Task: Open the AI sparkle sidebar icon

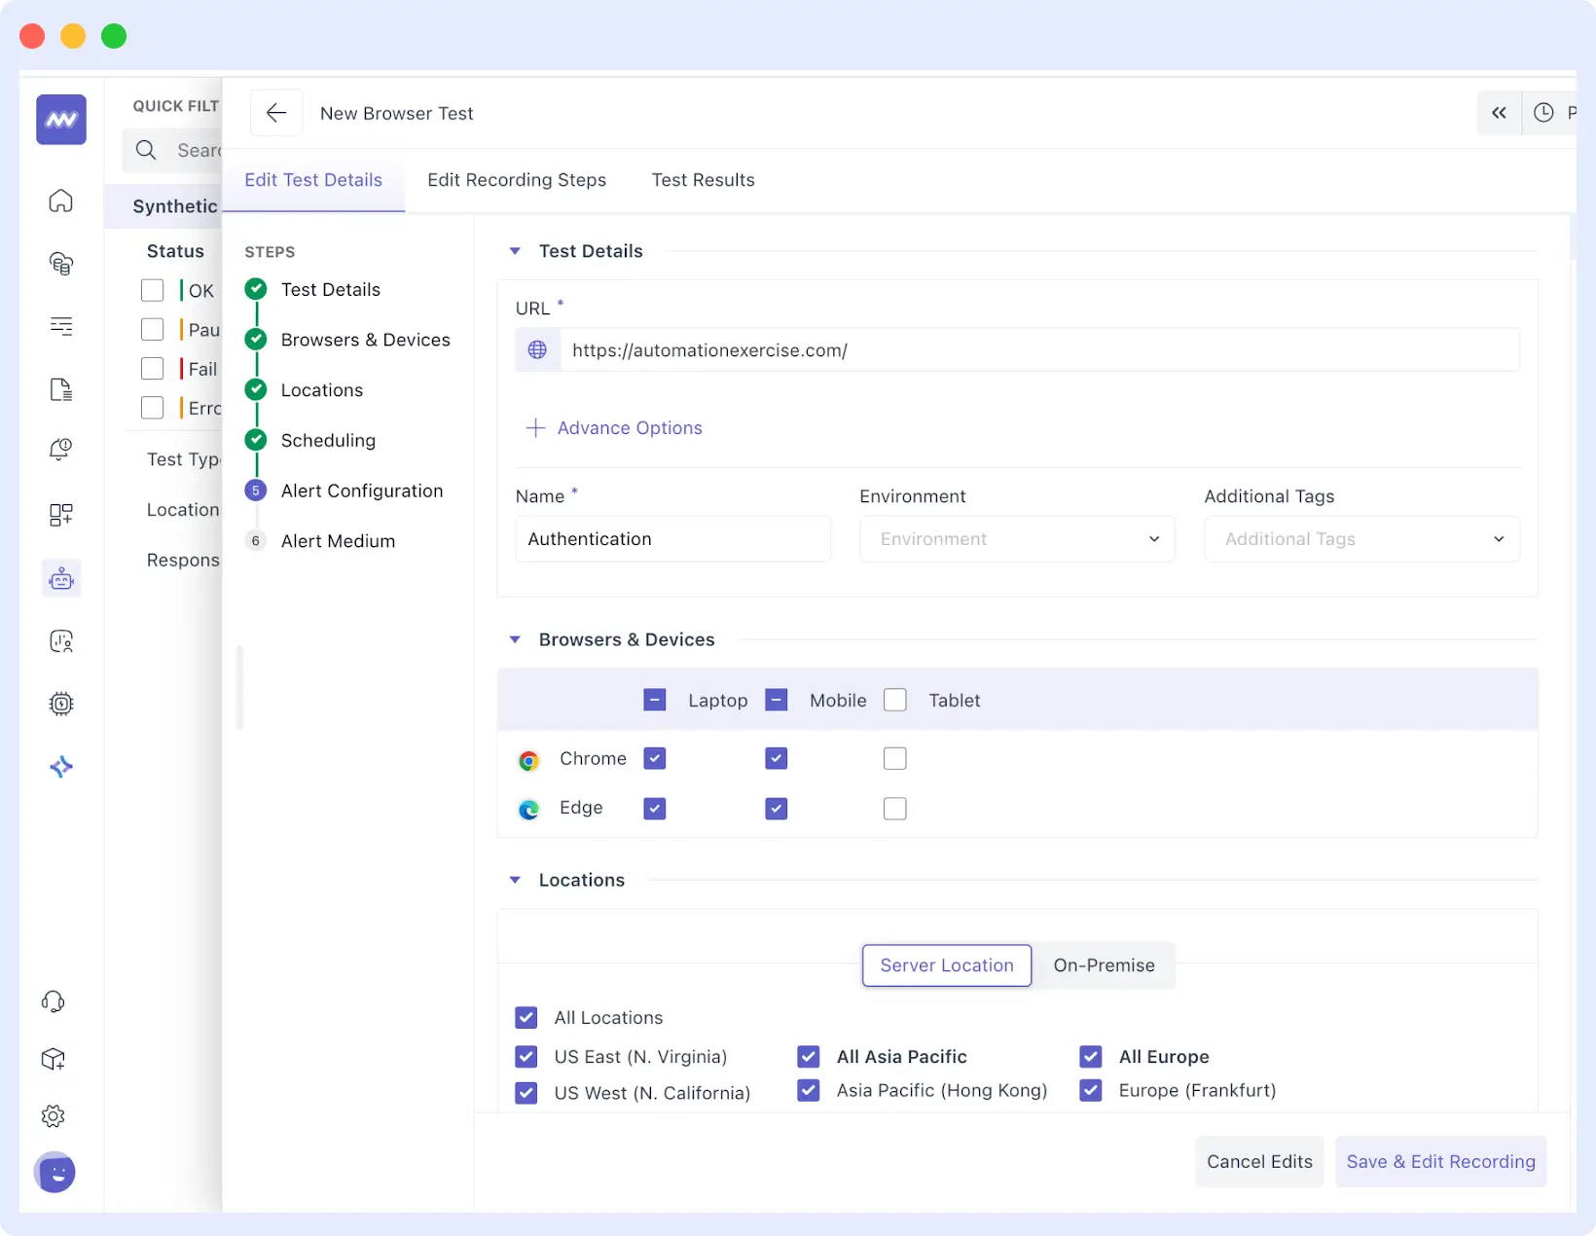Action: pos(61,767)
